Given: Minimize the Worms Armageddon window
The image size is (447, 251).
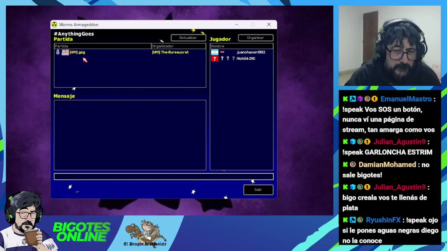Looking at the screenshot, I should [236, 24].
